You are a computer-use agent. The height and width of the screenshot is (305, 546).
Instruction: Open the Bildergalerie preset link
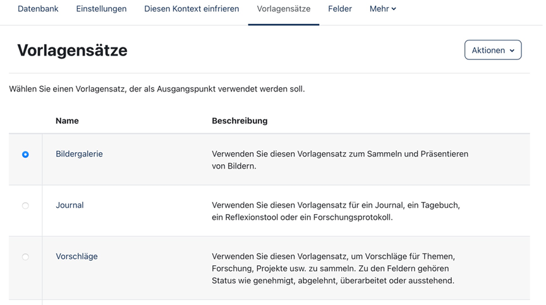pos(79,154)
